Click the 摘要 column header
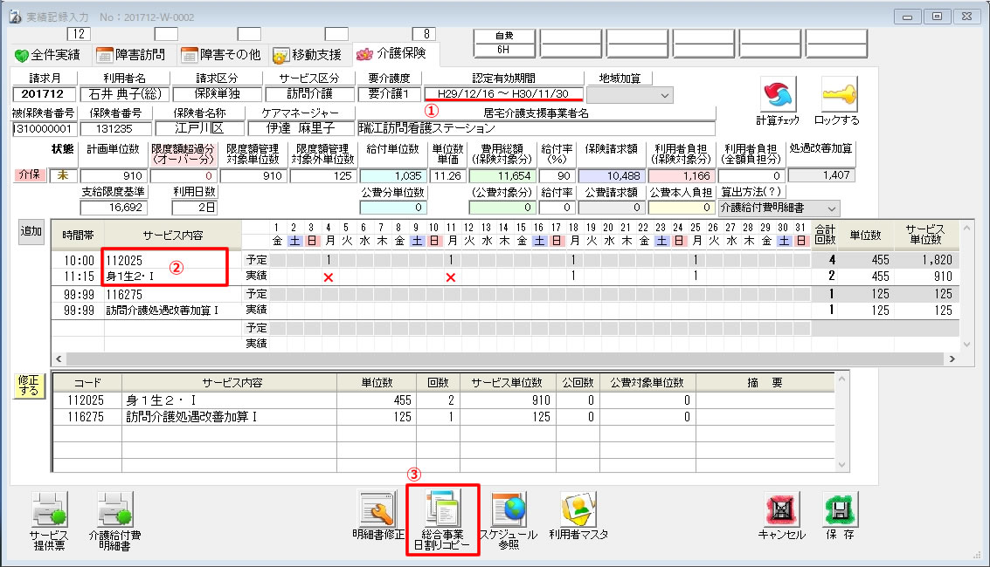The image size is (990, 567). (x=765, y=383)
